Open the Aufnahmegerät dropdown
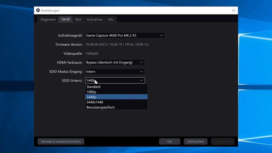Viewport: 272px width, 153px height. coord(125,35)
